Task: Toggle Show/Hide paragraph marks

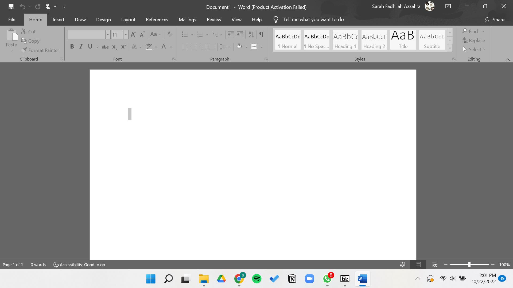Action: (261, 34)
